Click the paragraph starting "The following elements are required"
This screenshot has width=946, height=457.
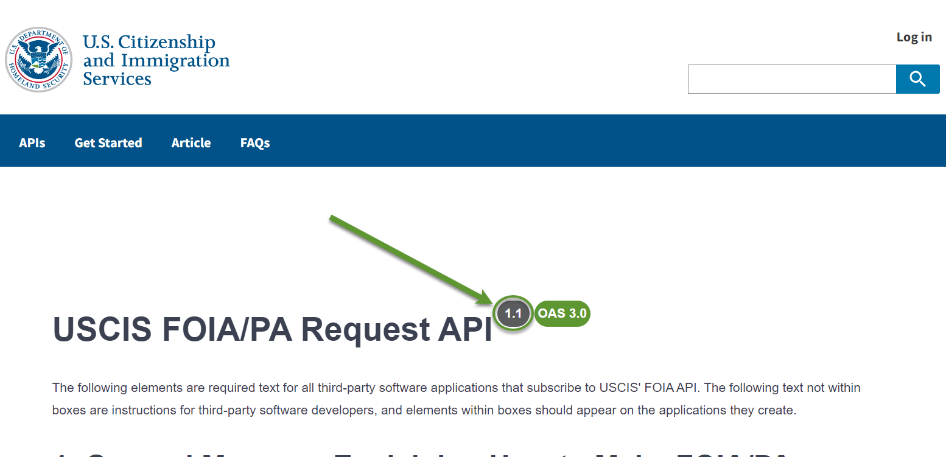point(457,399)
